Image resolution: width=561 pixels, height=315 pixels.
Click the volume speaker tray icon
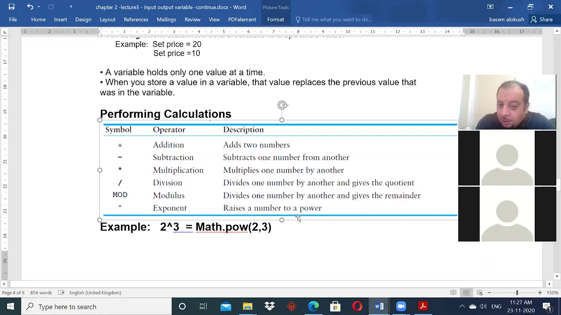[x=483, y=306]
